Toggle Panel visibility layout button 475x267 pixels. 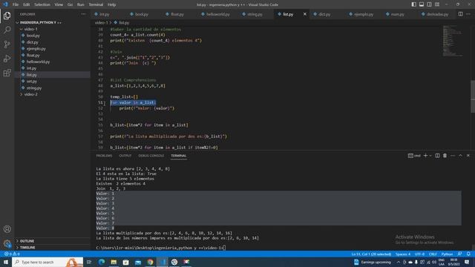(422, 4)
